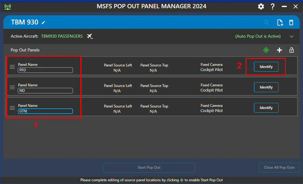Viewport: 303px width, 184px height.
Task: Close the Pop Out Panel Manager window
Action: click(x=295, y=6)
